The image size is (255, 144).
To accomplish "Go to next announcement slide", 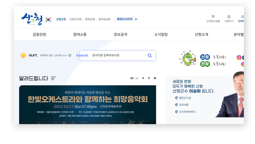I will tap(149, 78).
